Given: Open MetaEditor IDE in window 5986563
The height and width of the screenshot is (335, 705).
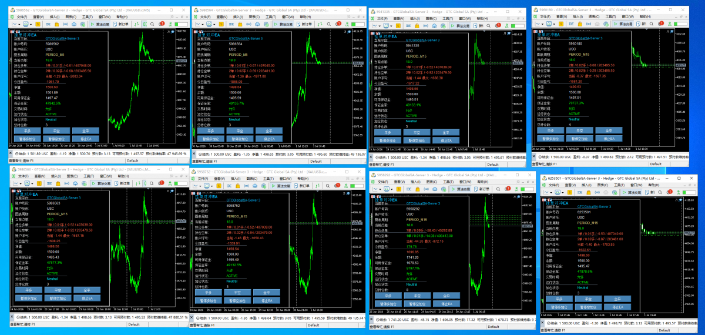Looking at the screenshot, I should click(49, 183).
